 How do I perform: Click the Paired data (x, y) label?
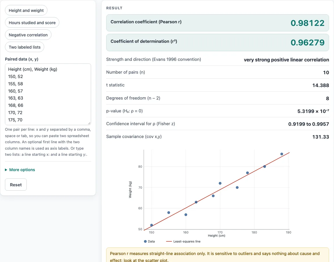coord(22,59)
